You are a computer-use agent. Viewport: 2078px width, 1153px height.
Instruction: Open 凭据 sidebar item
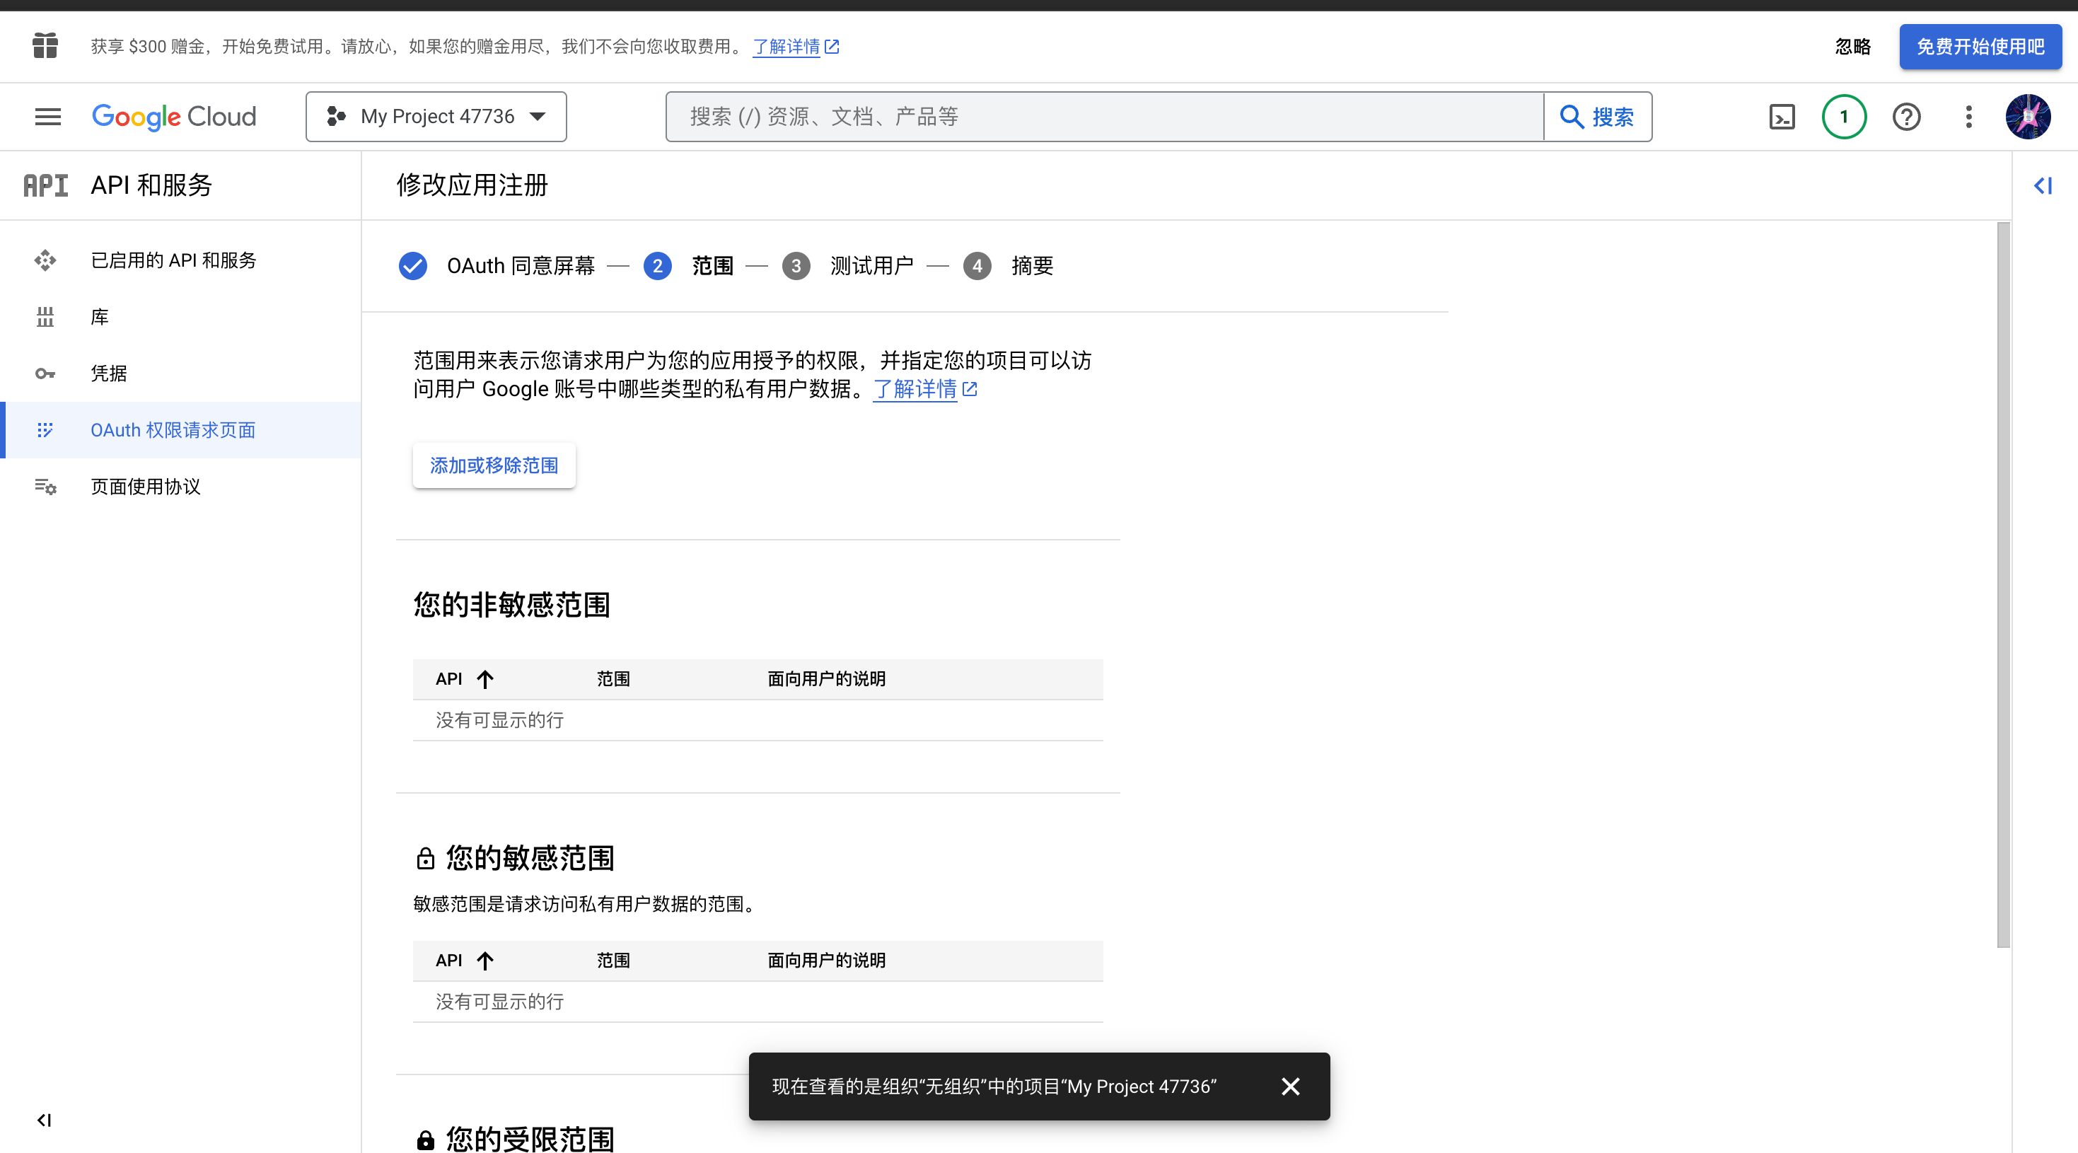180,373
